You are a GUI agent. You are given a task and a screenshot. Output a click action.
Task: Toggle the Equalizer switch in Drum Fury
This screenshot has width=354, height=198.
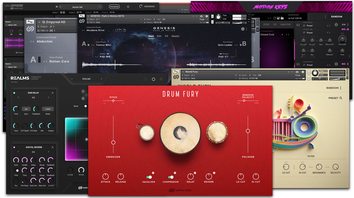(x=149, y=177)
